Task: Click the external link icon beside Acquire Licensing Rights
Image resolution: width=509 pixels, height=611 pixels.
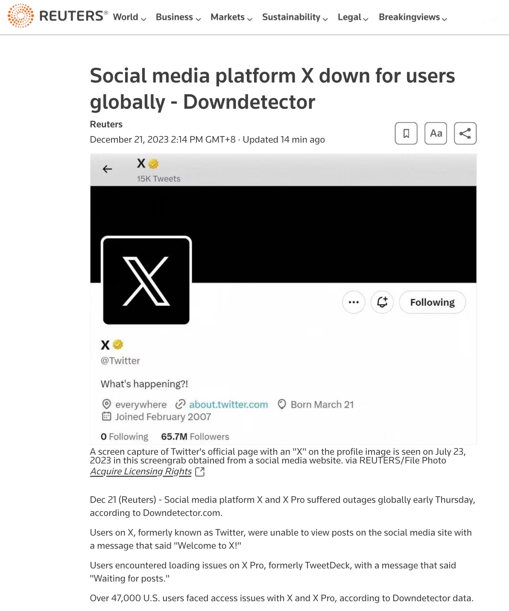Action: point(199,471)
